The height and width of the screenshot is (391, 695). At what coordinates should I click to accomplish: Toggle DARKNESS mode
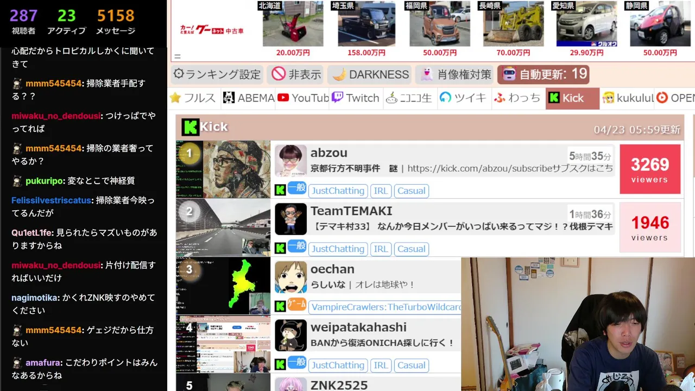pyautogui.click(x=370, y=74)
